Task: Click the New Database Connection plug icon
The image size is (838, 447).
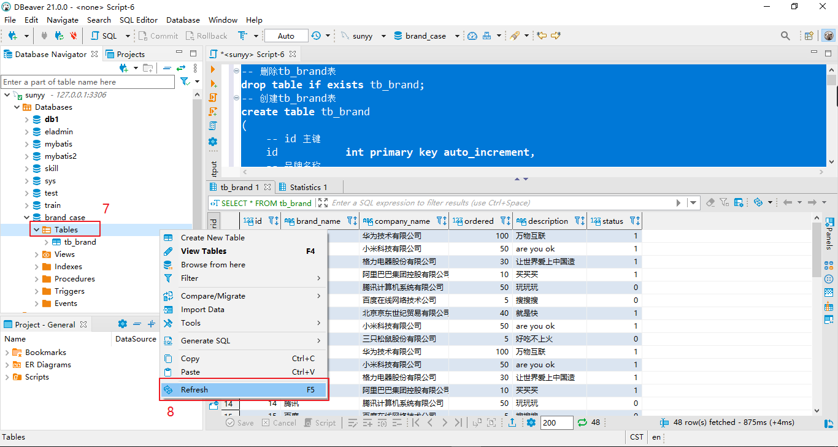Action: pyautogui.click(x=12, y=36)
